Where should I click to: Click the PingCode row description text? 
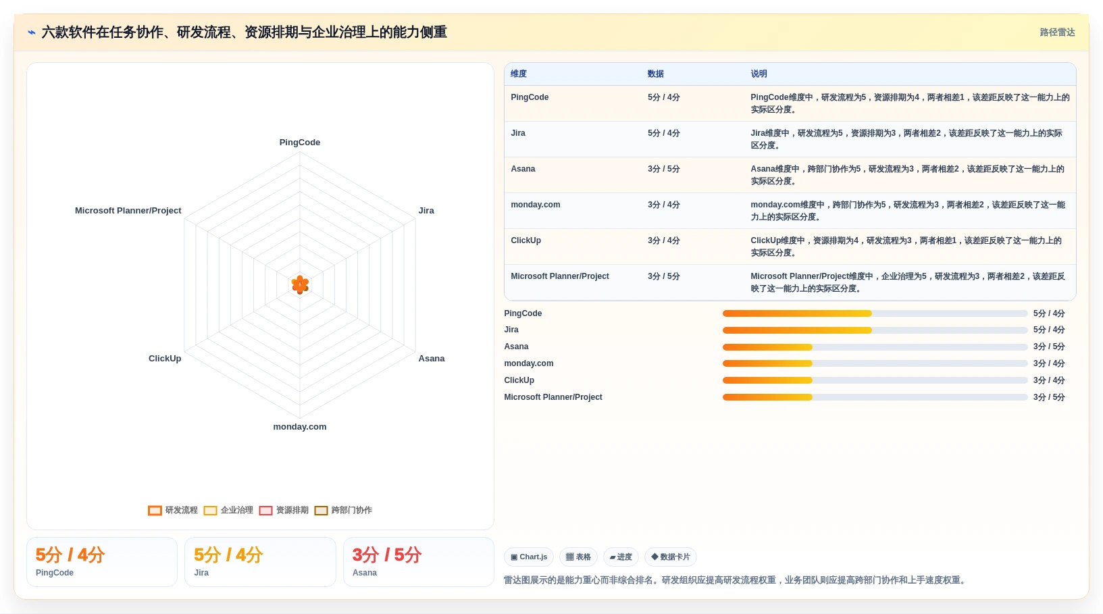tap(910, 103)
